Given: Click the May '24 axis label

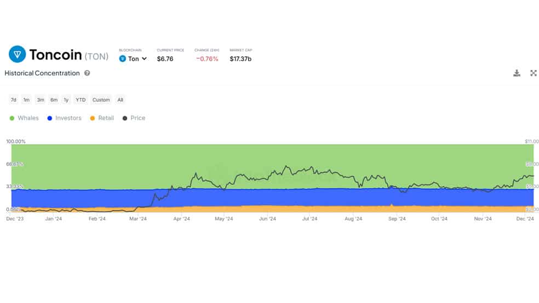Looking at the screenshot, I should click(x=224, y=219).
